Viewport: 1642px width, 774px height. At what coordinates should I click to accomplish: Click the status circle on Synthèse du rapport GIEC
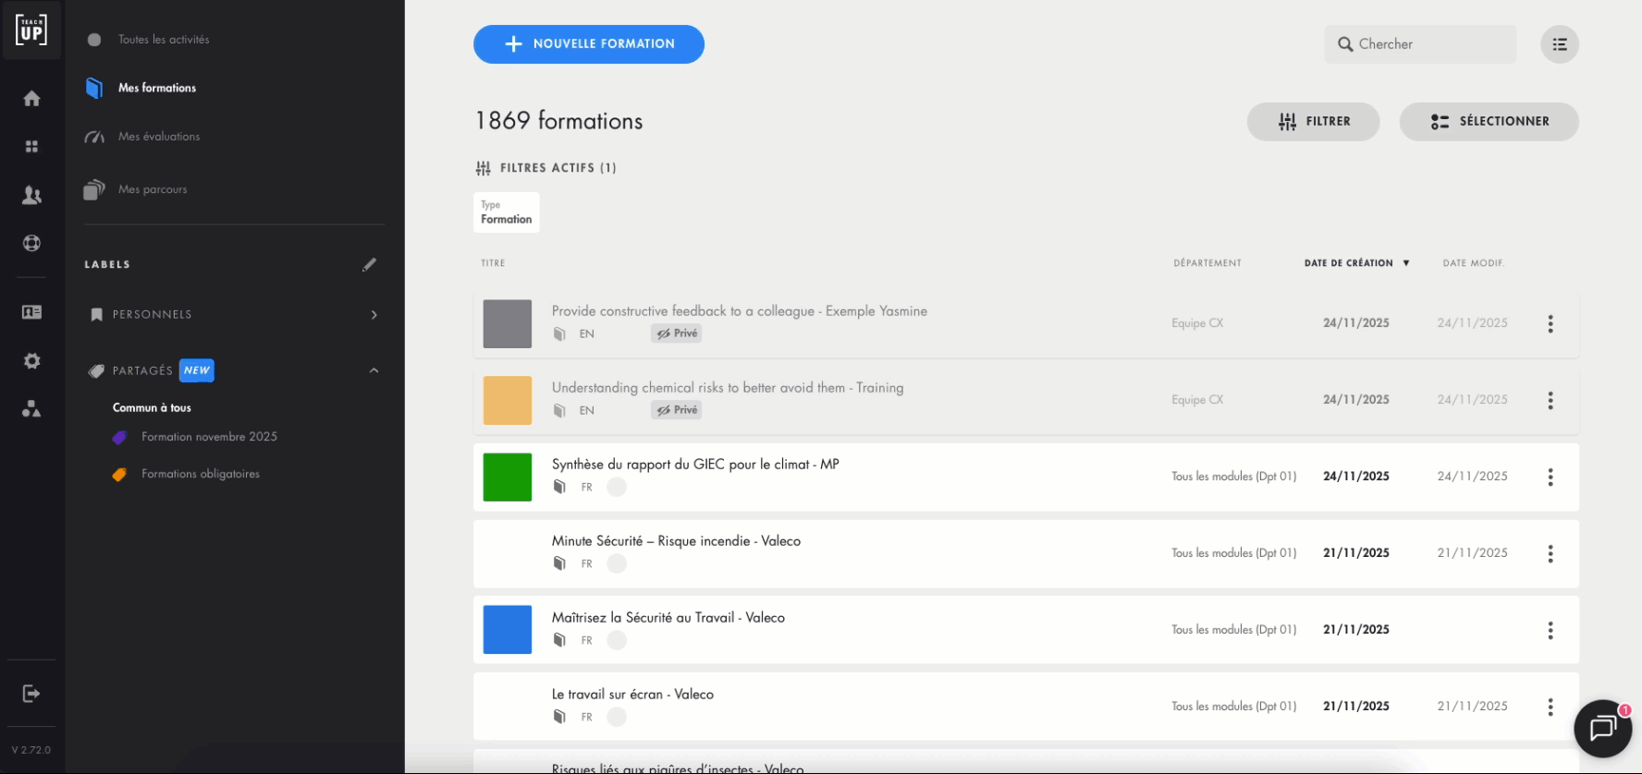pos(617,487)
